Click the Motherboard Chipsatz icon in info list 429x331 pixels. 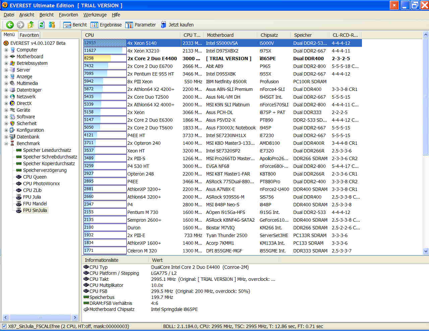click(86, 309)
